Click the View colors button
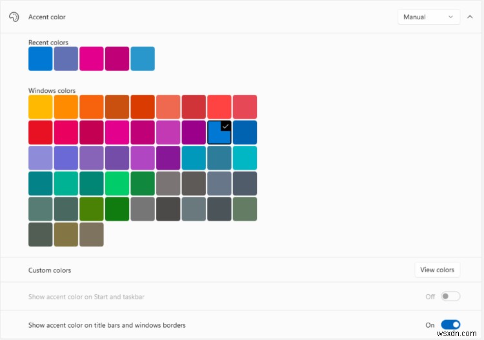Viewport: 484px width, 340px height. 437,270
